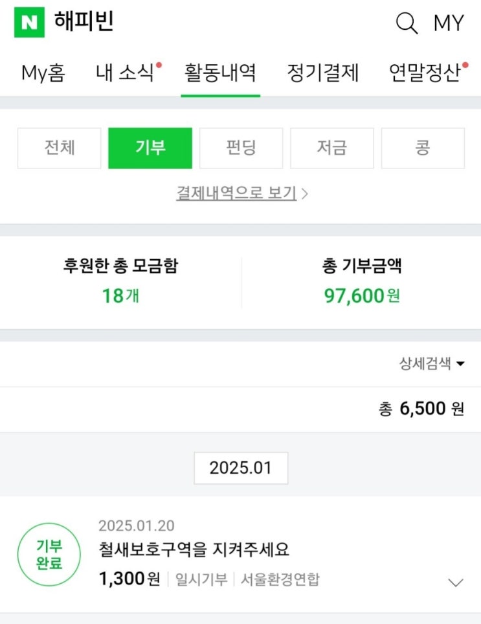Click the green Naver N logo

[29, 23]
